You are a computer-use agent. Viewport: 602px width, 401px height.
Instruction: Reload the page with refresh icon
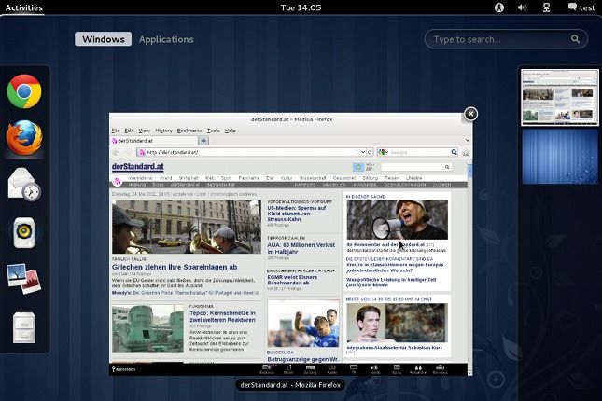(371, 152)
